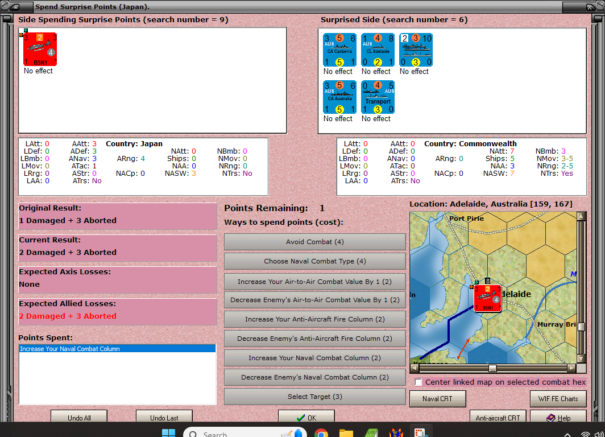
Task: Click the Murray Bridge label on map
Action: (x=556, y=324)
